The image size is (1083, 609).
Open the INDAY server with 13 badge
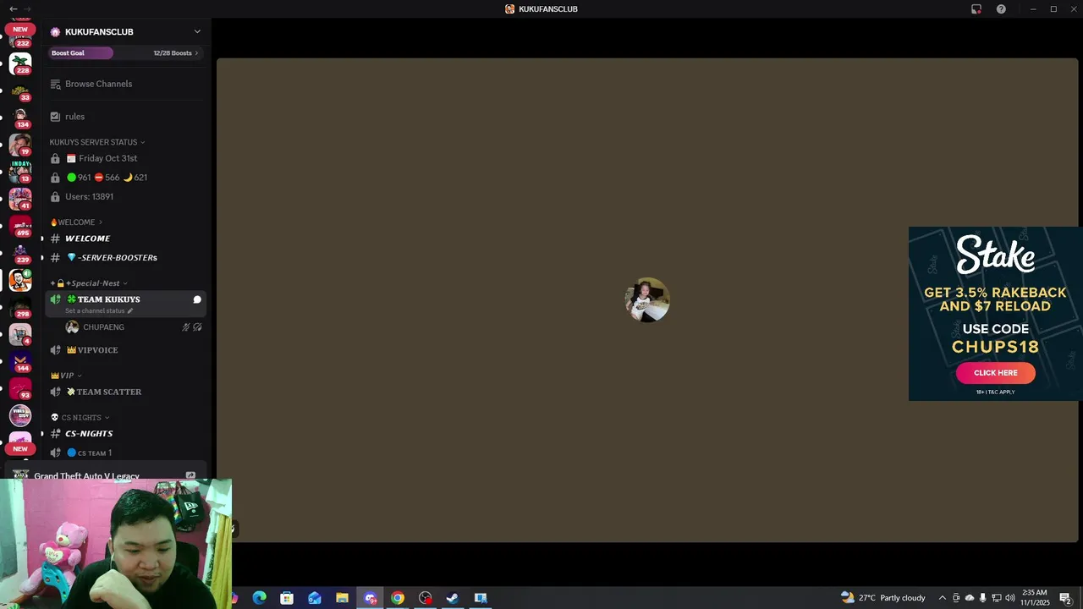click(20, 172)
